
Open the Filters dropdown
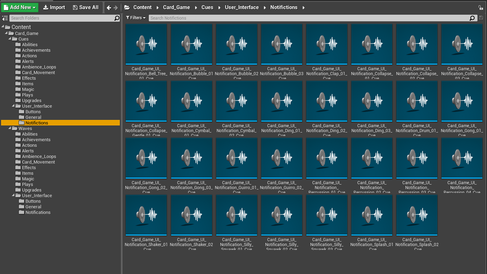click(136, 18)
